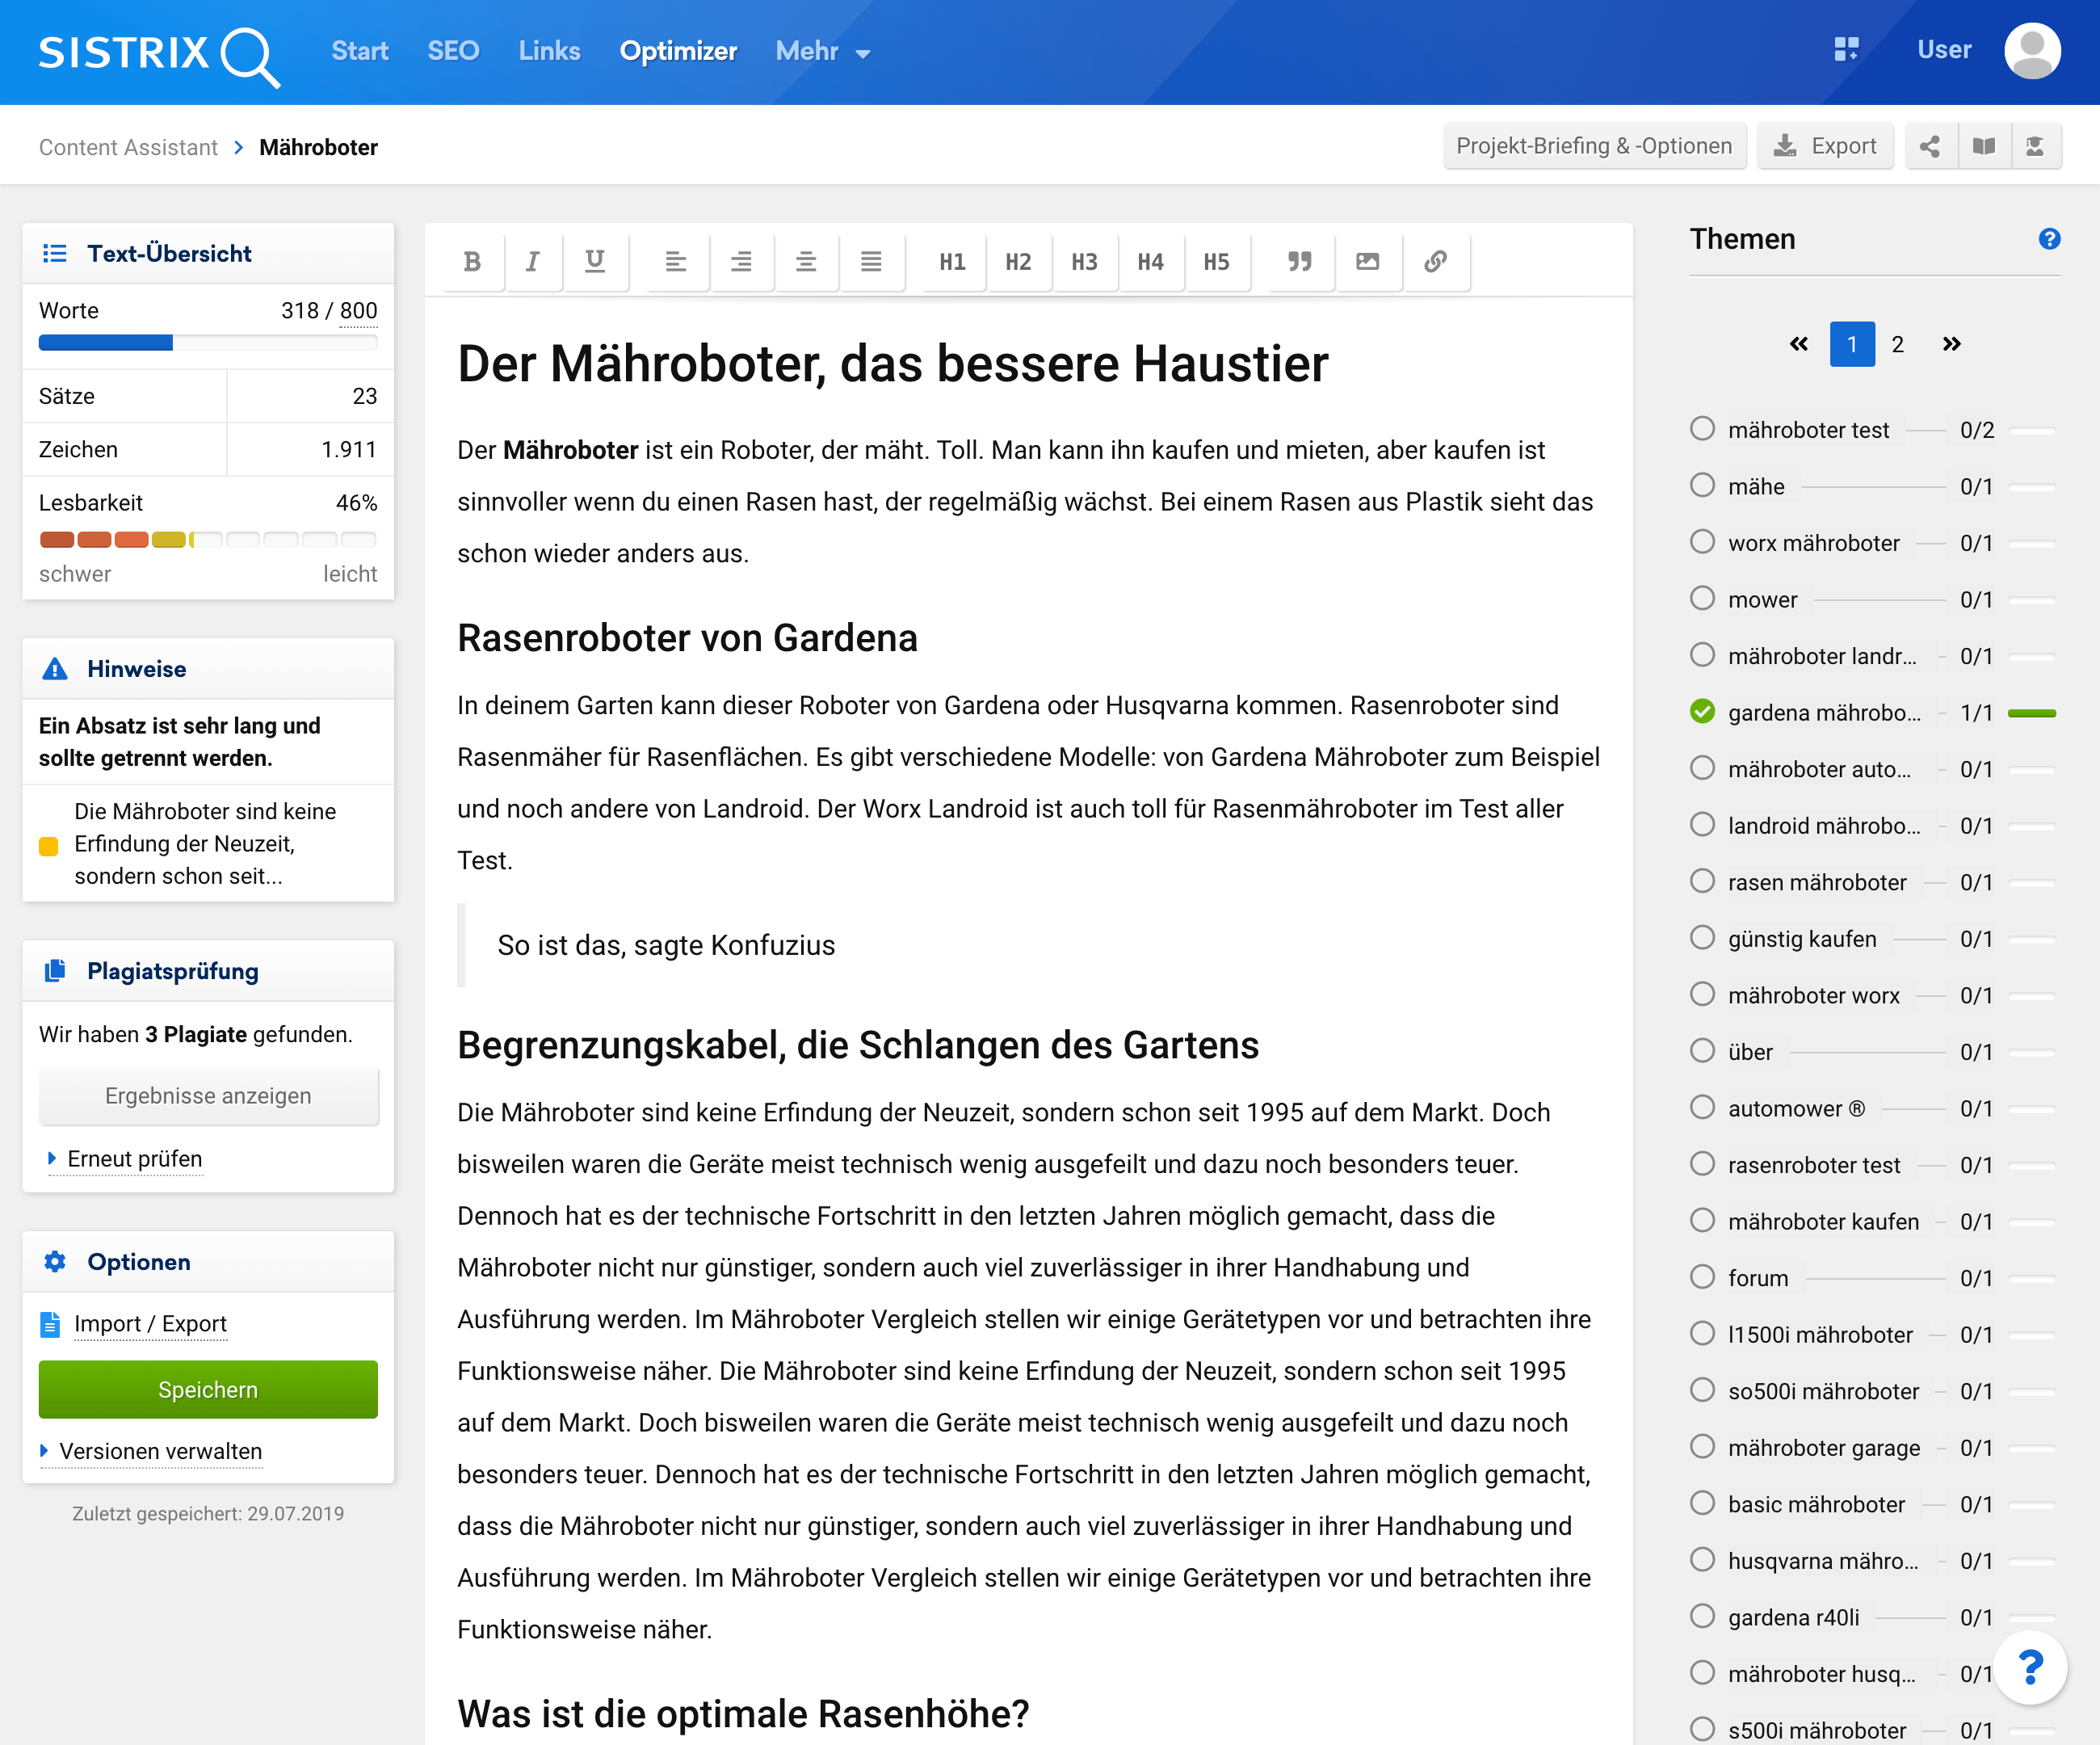Insert a blockquote with quote icon
This screenshot has width=2100, height=1745.
(x=1299, y=262)
